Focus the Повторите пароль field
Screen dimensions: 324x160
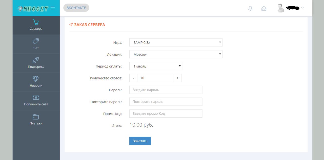pos(166,102)
